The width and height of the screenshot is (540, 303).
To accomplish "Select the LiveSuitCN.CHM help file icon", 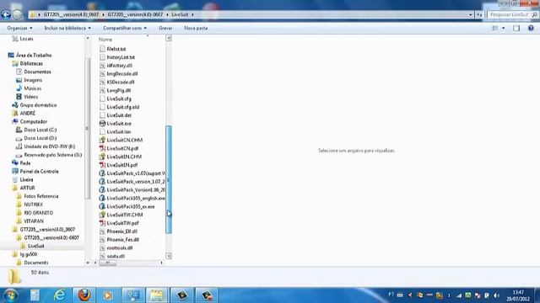I will 102,140.
